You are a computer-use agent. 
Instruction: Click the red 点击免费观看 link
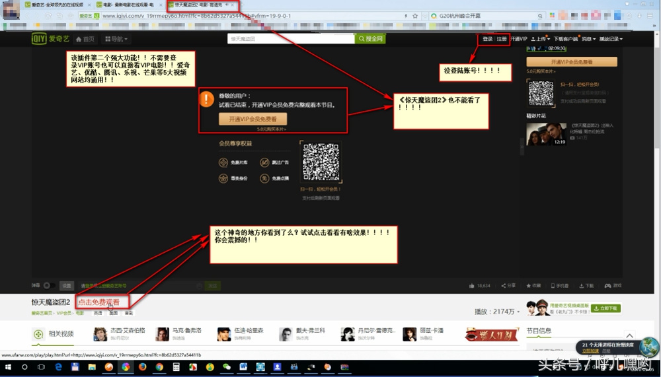pyautogui.click(x=98, y=302)
